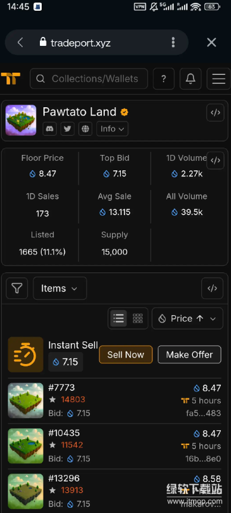Open the Discord link icon
This screenshot has height=513, width=231.
(x=49, y=129)
